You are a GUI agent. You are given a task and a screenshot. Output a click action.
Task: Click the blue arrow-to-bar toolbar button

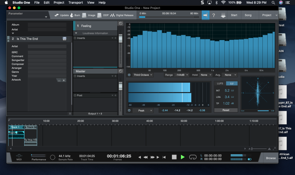click(x=205, y=15)
